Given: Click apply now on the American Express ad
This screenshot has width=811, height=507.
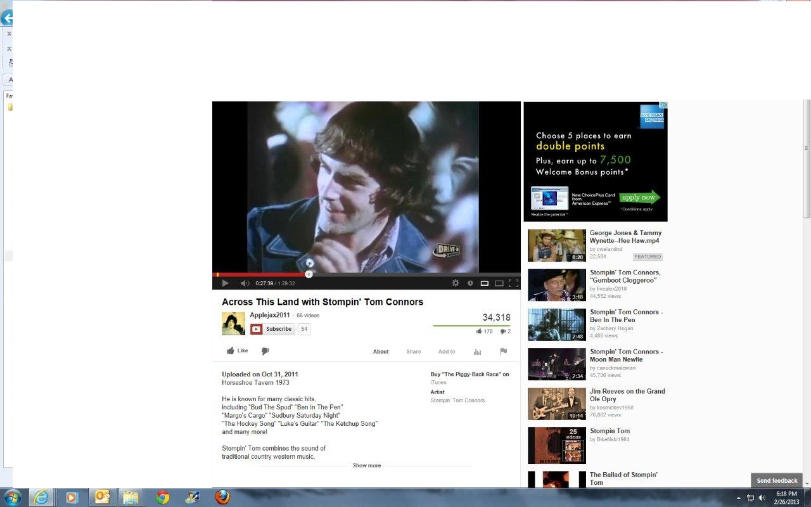Looking at the screenshot, I should click(640, 197).
